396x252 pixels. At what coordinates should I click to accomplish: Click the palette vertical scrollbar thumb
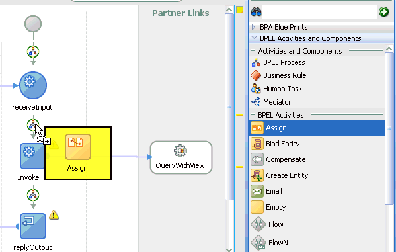coord(389,128)
